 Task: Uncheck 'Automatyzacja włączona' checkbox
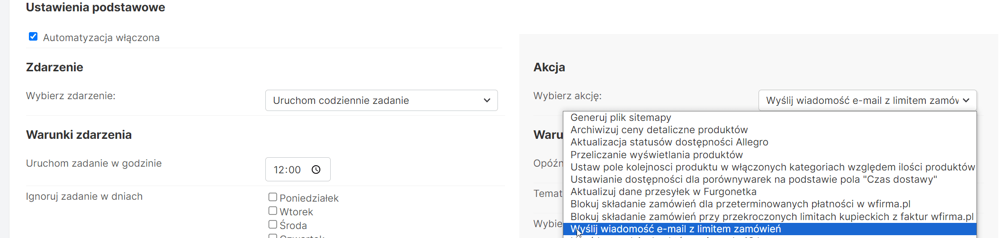33,37
